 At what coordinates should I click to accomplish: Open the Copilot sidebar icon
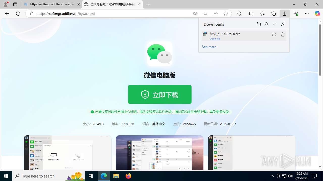(x=317, y=14)
